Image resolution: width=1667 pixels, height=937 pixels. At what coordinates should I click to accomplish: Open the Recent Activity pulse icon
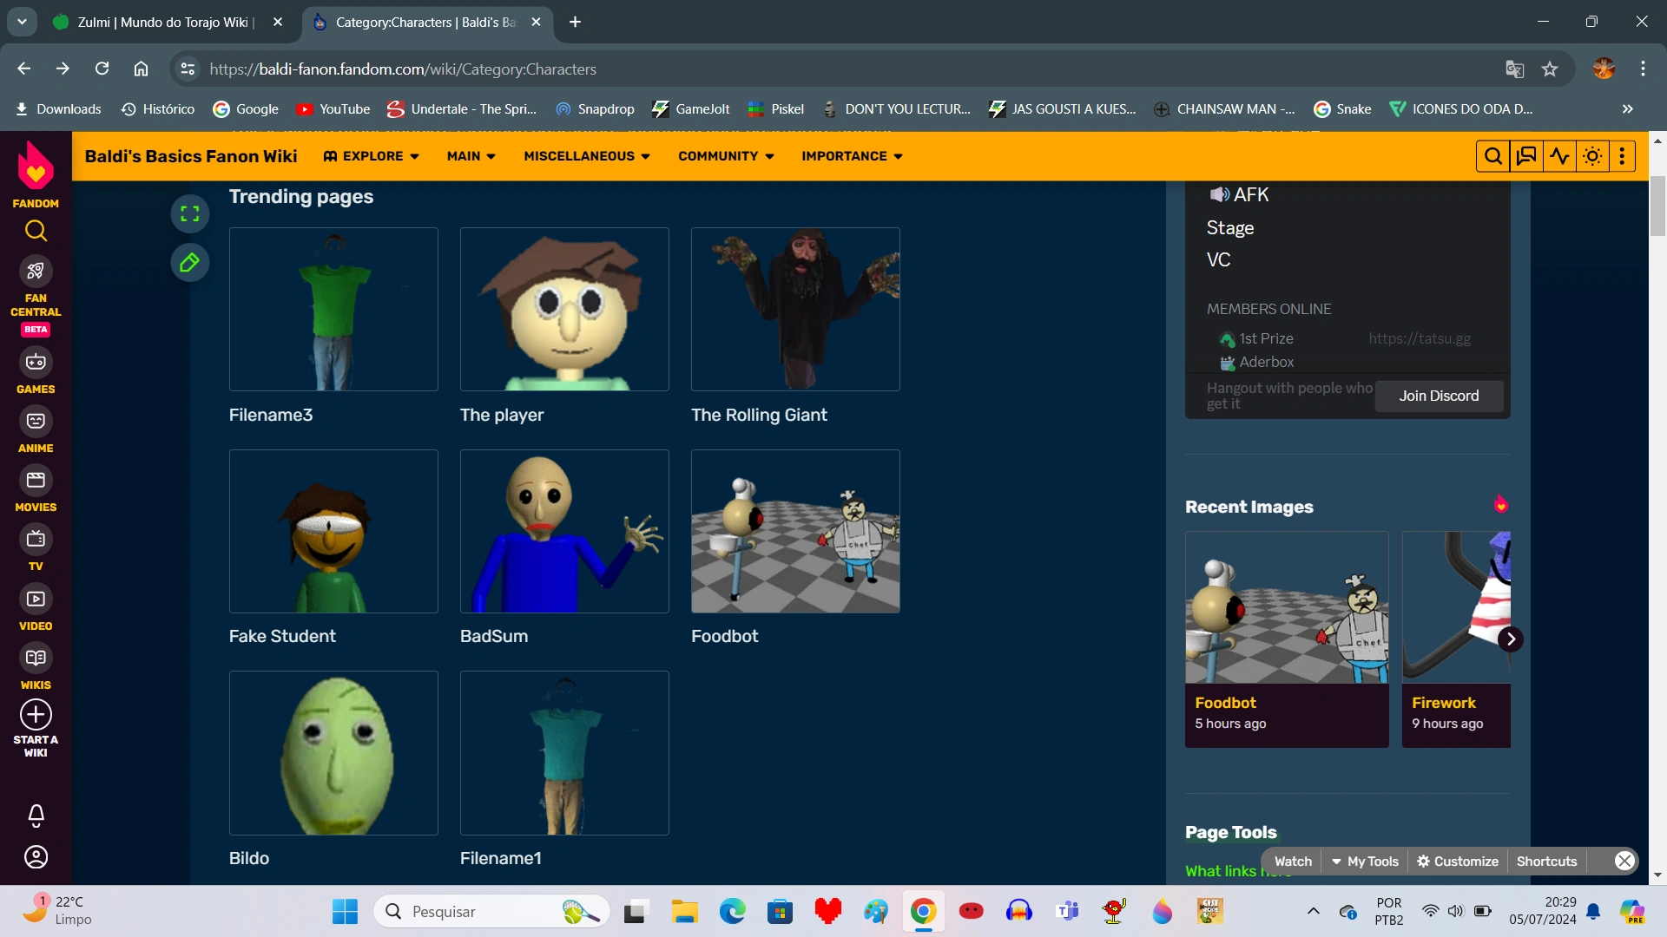pos(1559,156)
